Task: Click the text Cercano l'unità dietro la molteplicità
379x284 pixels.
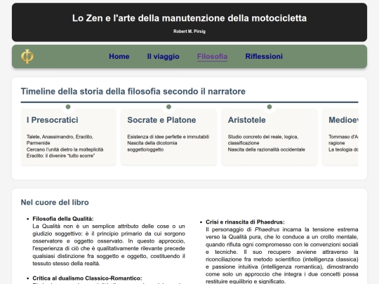Action: (x=65, y=149)
